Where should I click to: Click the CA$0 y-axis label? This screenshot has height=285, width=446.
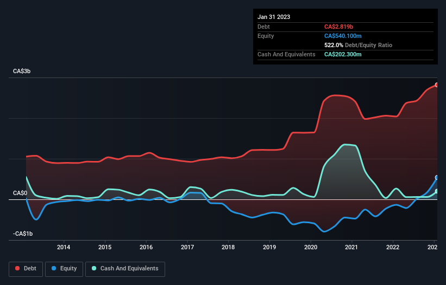point(20,193)
